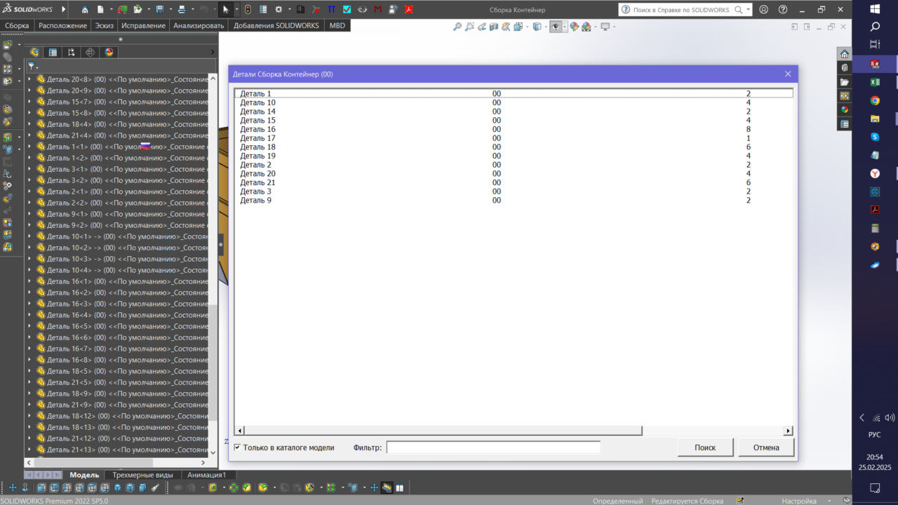Click the Windows search magnifier icon

pyautogui.click(x=875, y=27)
